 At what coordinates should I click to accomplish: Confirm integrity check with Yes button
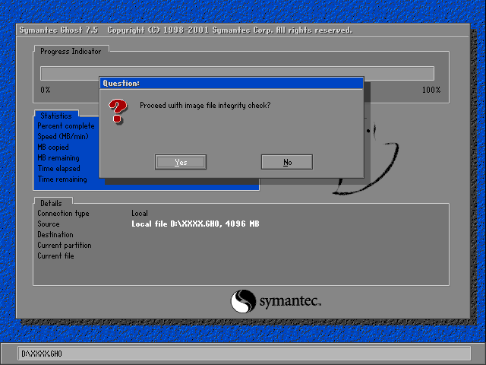click(181, 162)
